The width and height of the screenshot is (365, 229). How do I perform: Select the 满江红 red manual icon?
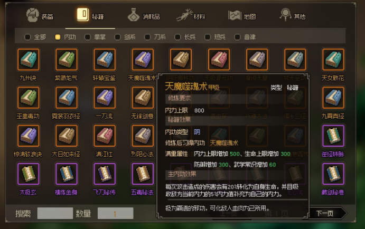[x=105, y=136]
